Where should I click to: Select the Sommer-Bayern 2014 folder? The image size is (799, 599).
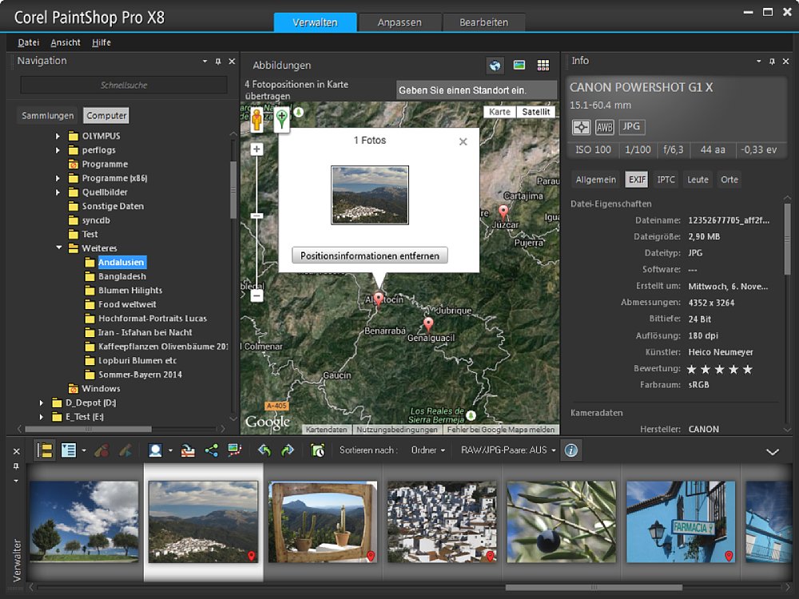click(140, 375)
